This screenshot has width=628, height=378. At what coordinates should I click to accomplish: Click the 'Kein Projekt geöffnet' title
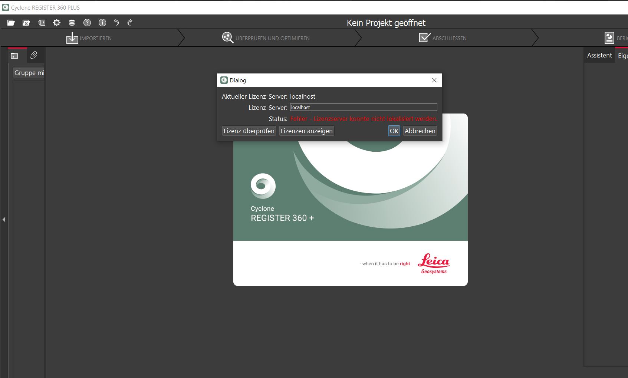(386, 23)
